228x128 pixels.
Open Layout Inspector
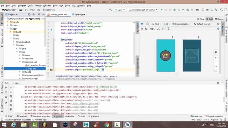click(x=214, y=116)
